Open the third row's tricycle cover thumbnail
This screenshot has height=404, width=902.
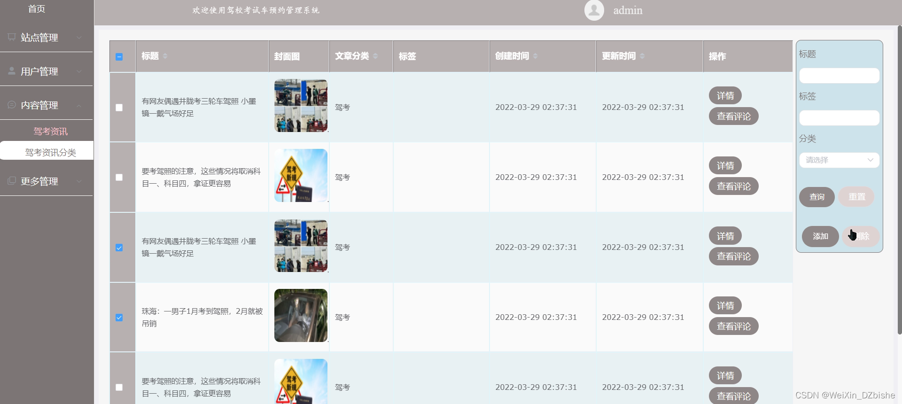301,245
